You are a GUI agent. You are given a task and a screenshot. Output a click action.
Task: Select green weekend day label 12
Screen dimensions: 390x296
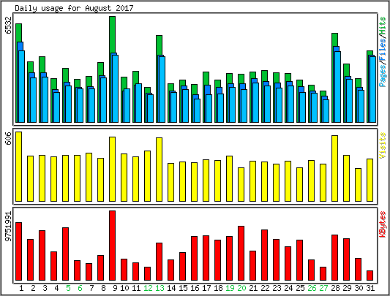148,288
